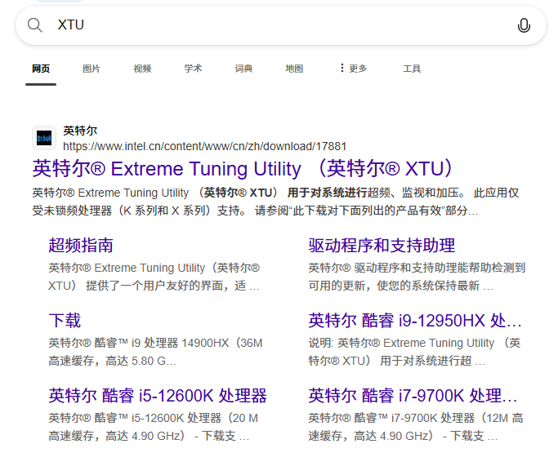
Task: Open the 工具 search tools
Action: 412,69
